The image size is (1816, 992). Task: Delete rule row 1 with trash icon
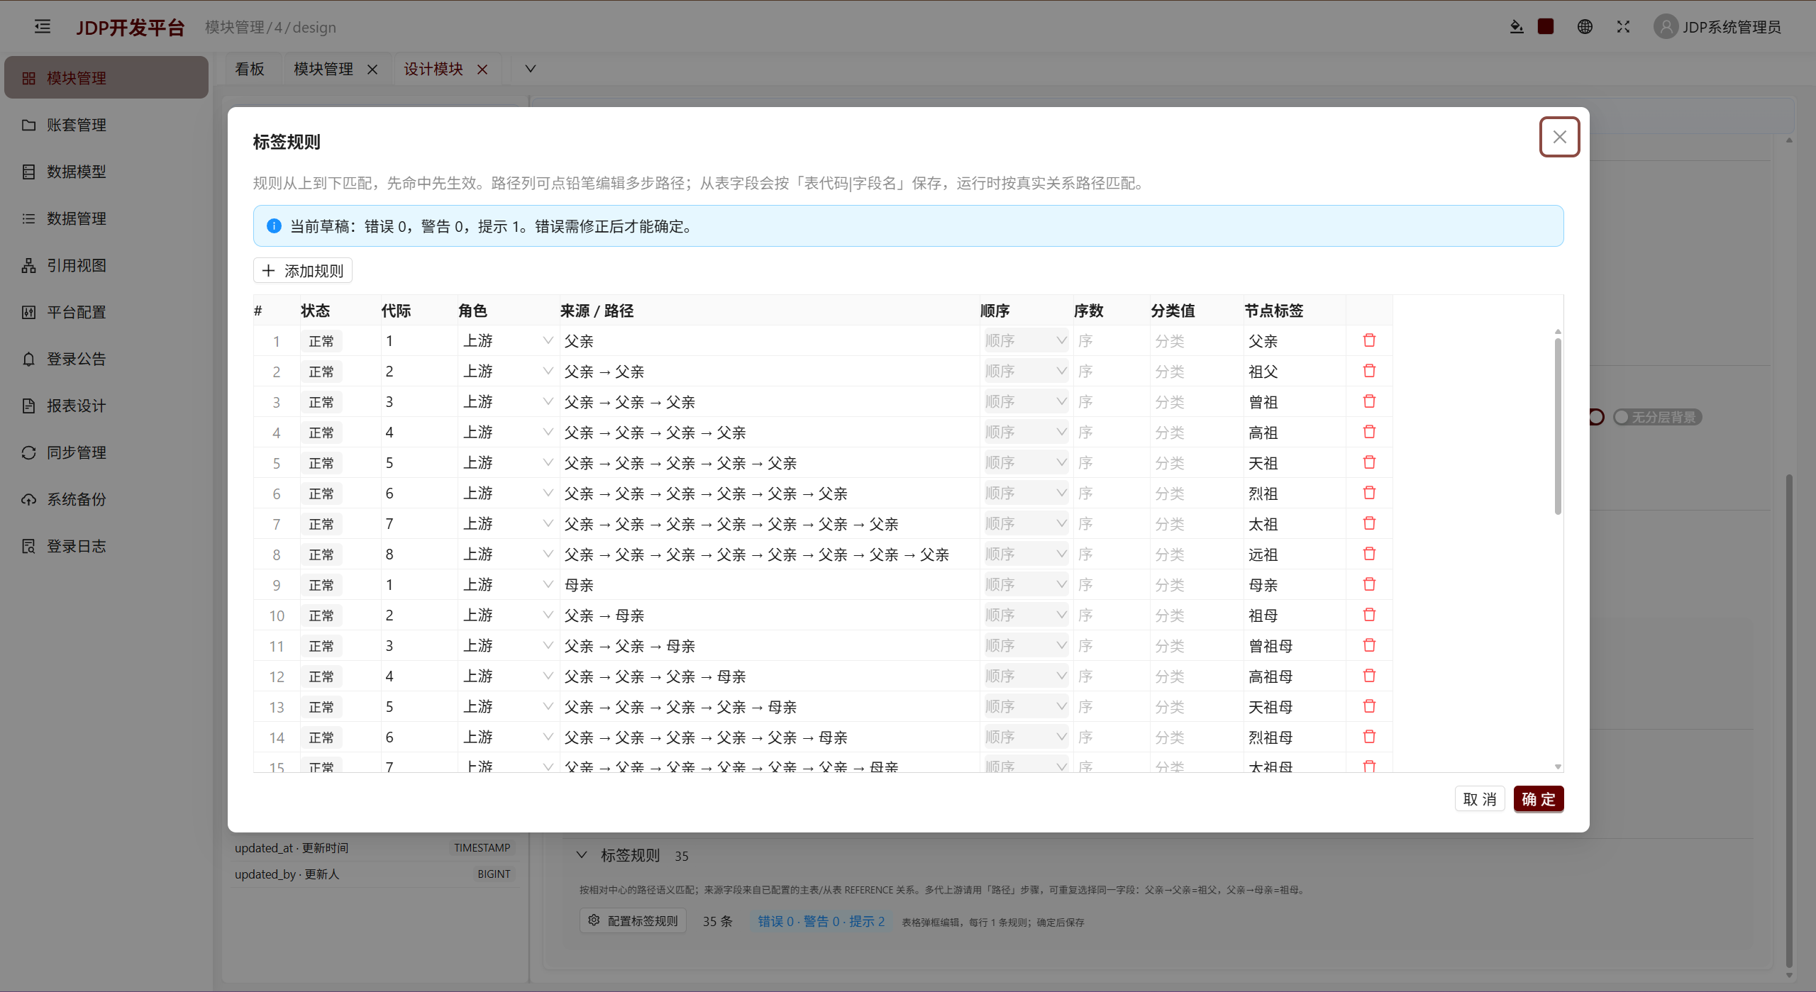1369,341
